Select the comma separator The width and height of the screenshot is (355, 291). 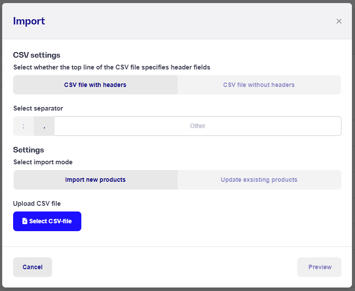point(44,126)
